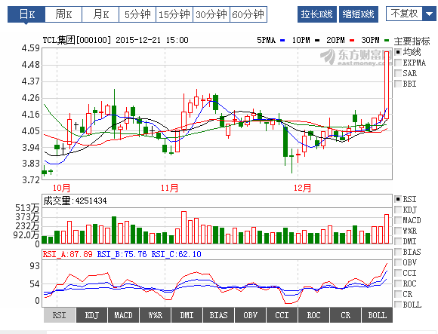Click the TCL集团[000100] chart title
The image size is (438, 334).
[x=77, y=40]
